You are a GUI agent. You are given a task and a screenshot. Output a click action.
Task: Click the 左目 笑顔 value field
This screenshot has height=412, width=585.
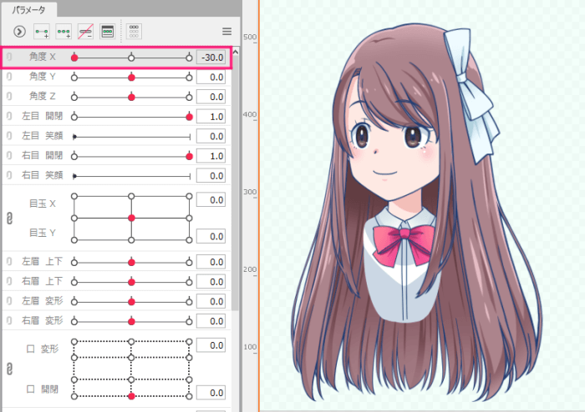click(211, 137)
